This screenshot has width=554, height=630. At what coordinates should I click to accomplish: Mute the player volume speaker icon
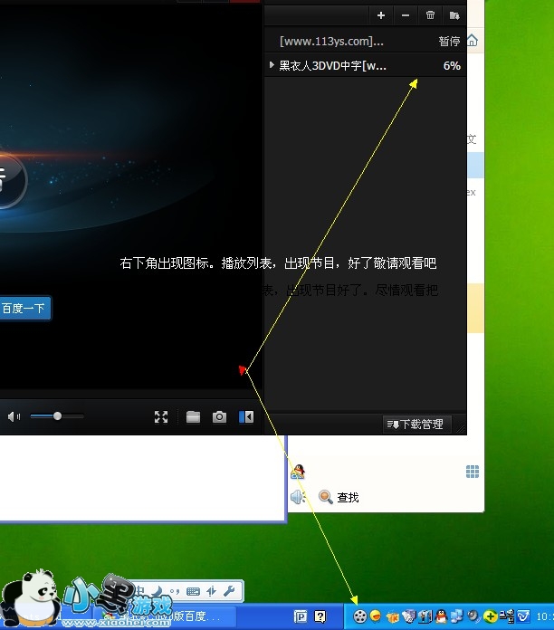14,416
